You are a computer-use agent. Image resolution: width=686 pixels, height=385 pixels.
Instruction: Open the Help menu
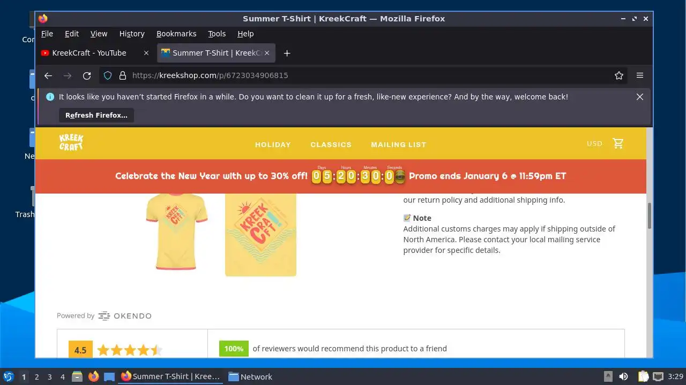(245, 34)
